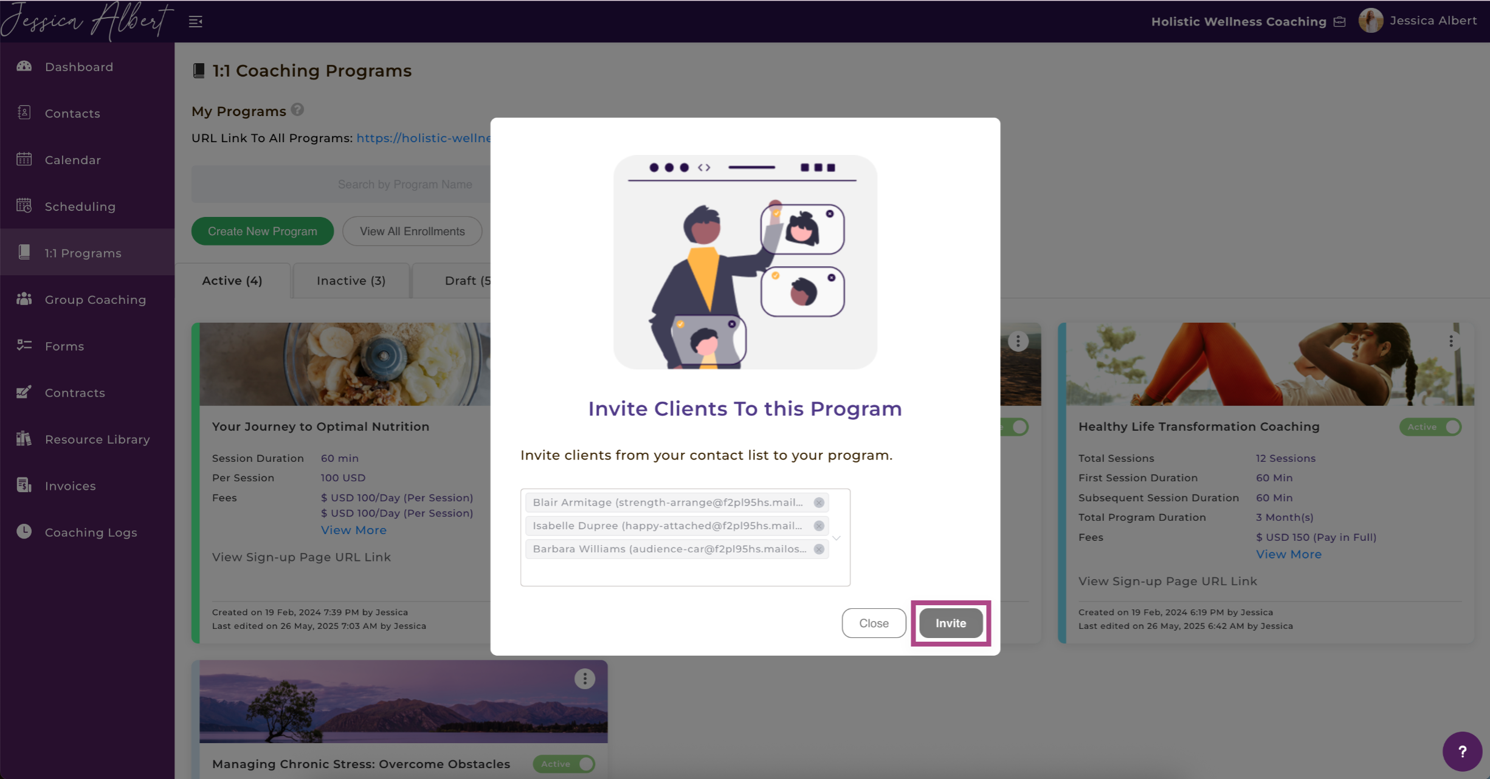The image size is (1490, 779).
Task: Remove Barbara Williams from invite list
Action: click(x=819, y=549)
